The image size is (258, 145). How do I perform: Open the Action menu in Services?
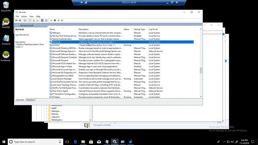pos(24,17)
